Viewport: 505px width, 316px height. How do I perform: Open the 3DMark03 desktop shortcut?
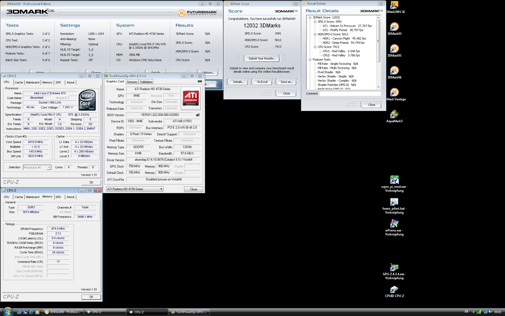(394, 29)
